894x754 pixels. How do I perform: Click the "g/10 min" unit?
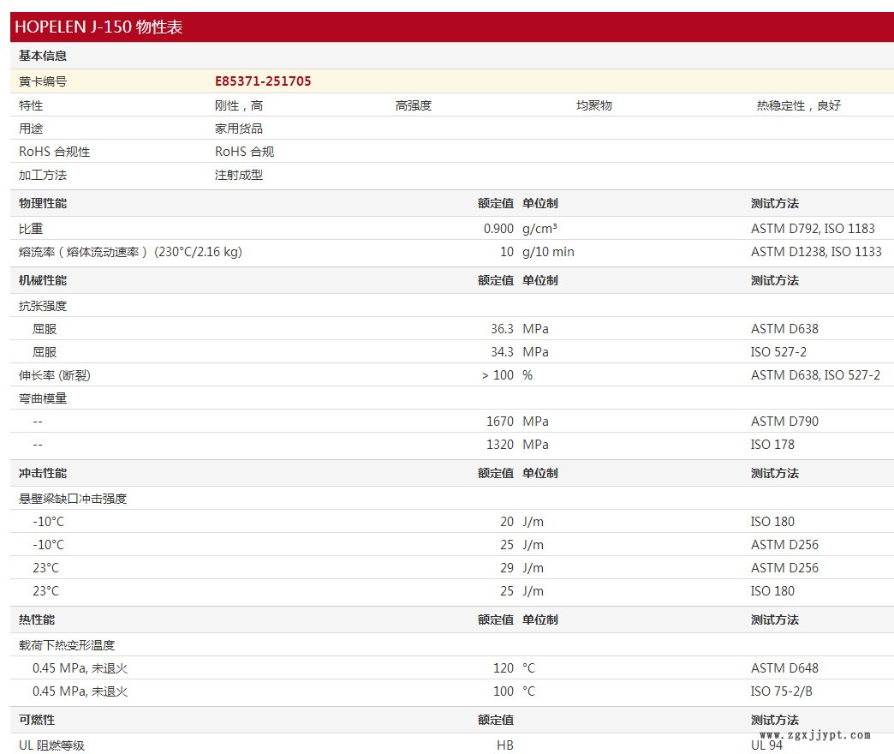(x=549, y=252)
